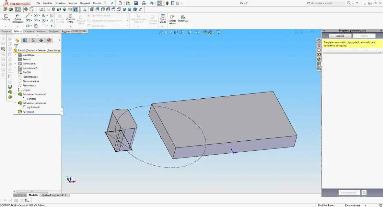This screenshot has width=383, height=207.
Task: Expand the feature manager tabs chevron
Action: (59, 40)
